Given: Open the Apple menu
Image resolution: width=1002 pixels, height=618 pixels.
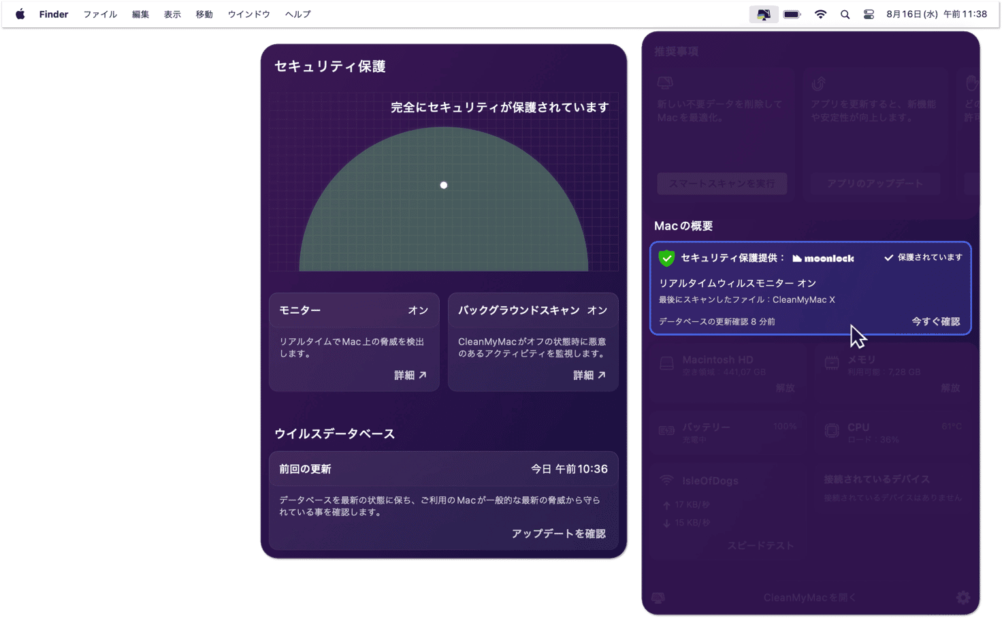Looking at the screenshot, I should point(20,14).
